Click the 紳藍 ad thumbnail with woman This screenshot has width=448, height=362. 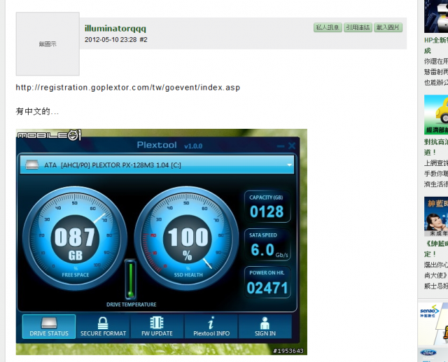[x=436, y=216]
